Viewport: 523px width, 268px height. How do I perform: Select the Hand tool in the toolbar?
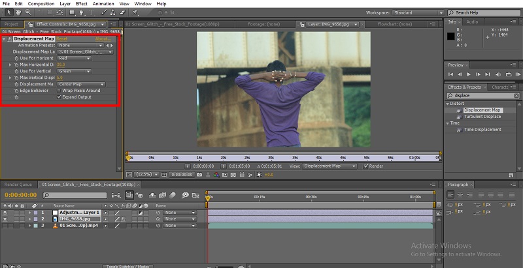point(18,12)
